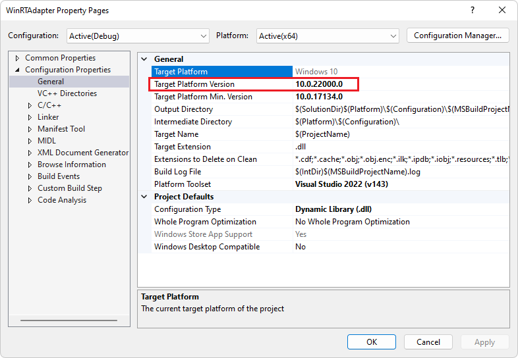Click the $(ProjectName) Target Name value

pyautogui.click(x=322, y=134)
